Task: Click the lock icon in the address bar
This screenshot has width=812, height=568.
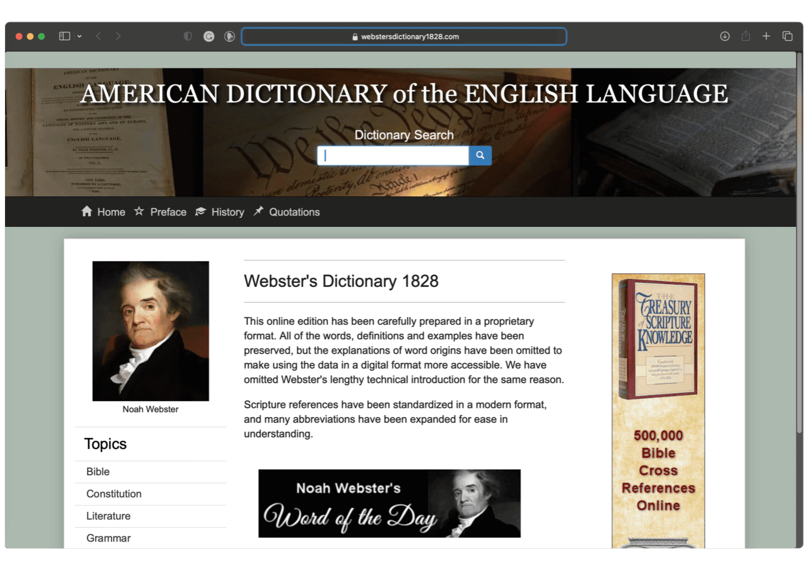Action: pos(355,37)
